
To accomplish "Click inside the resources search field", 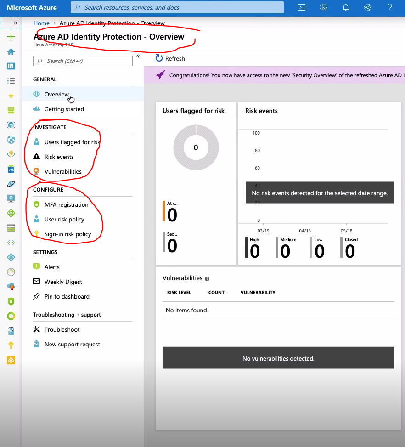I will [x=177, y=7].
